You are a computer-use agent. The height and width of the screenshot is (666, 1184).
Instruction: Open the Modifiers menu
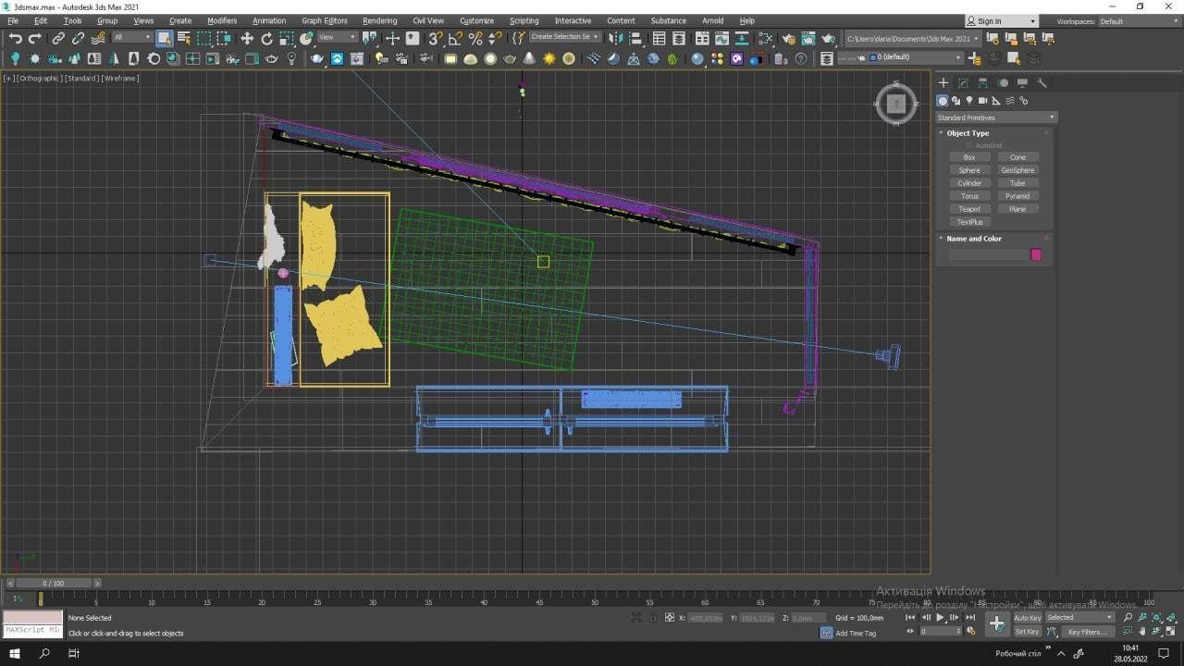(x=222, y=20)
